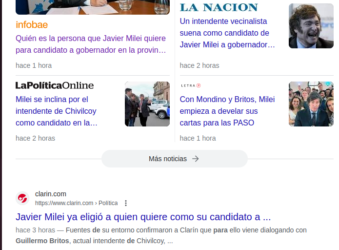Click the clarin.com site name
339x250 pixels.
pyautogui.click(x=51, y=194)
